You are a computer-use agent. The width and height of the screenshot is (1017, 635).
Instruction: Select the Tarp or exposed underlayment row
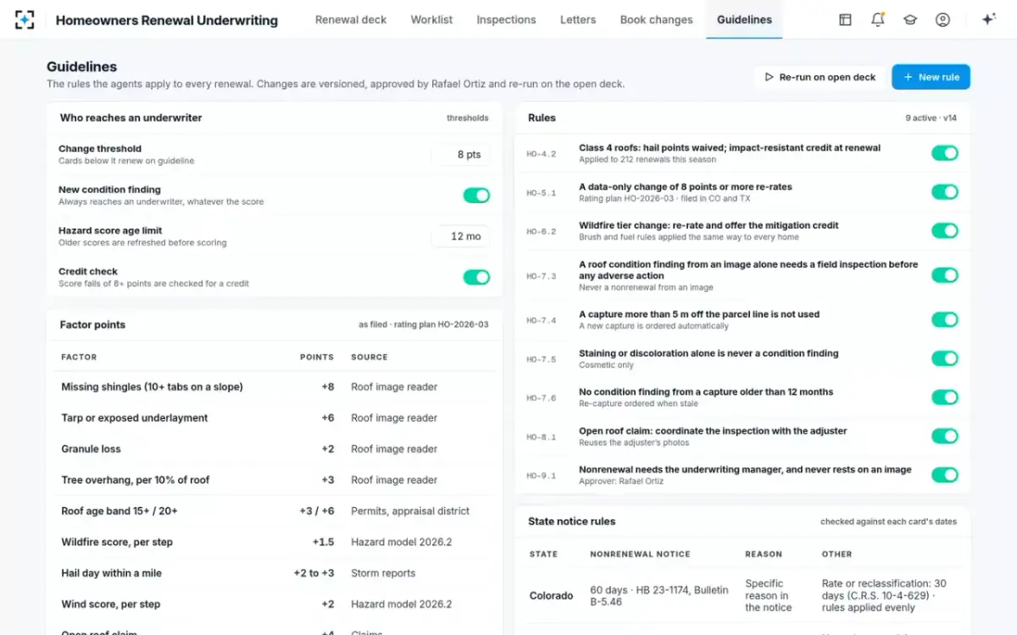coord(275,418)
